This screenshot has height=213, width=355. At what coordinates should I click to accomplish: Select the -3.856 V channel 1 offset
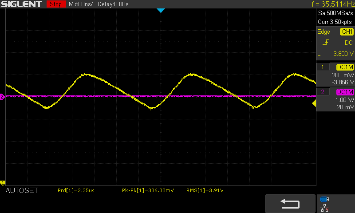[x=343, y=82]
